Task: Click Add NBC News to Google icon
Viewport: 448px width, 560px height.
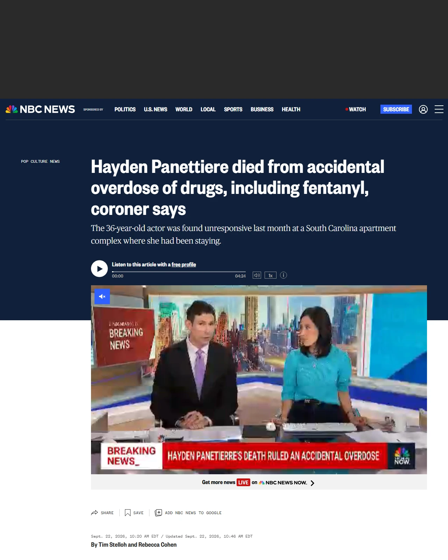Action: (x=159, y=513)
